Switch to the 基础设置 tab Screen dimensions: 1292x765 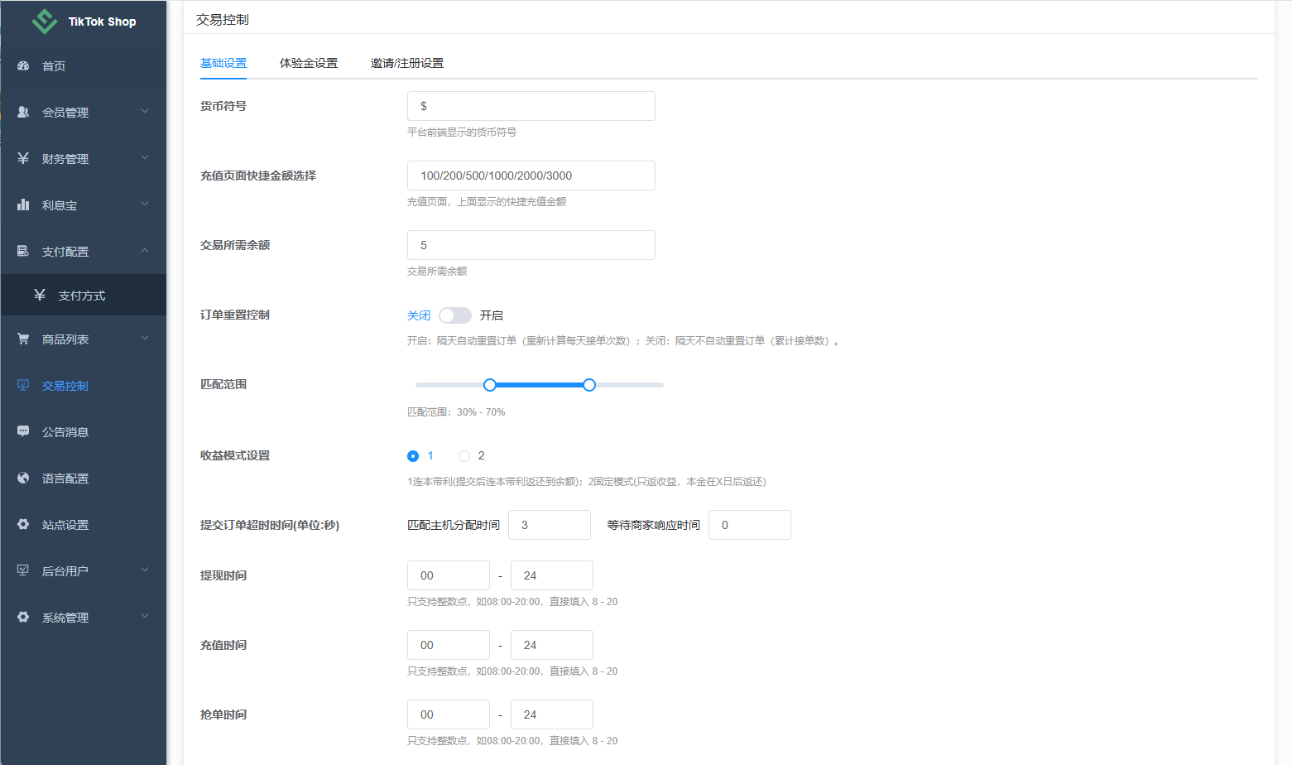tap(223, 63)
